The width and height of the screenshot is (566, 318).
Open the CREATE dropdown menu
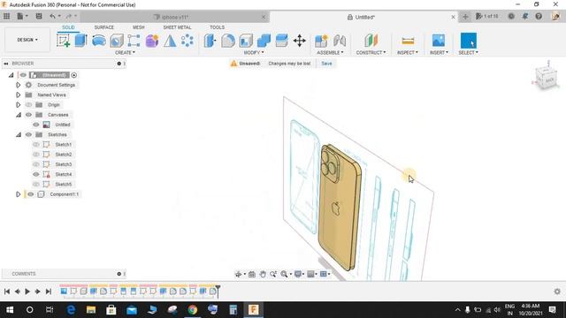tap(125, 53)
